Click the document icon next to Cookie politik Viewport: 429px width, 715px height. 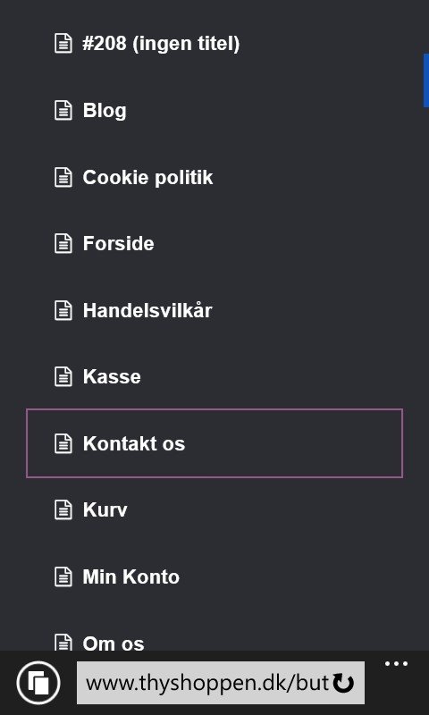tap(63, 177)
